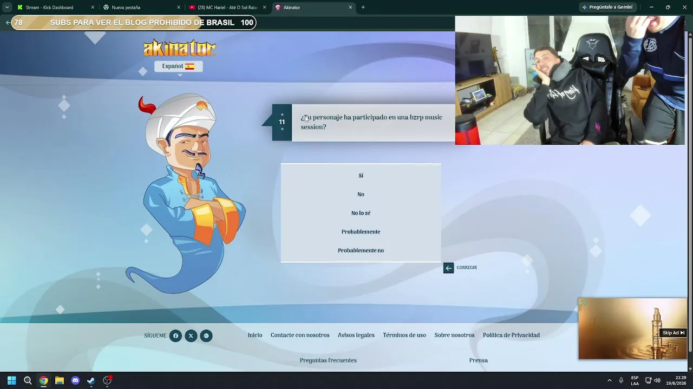This screenshot has width=693, height=389.
Task: Close the Stream - Kick Dashboard tab
Action: (x=93, y=8)
